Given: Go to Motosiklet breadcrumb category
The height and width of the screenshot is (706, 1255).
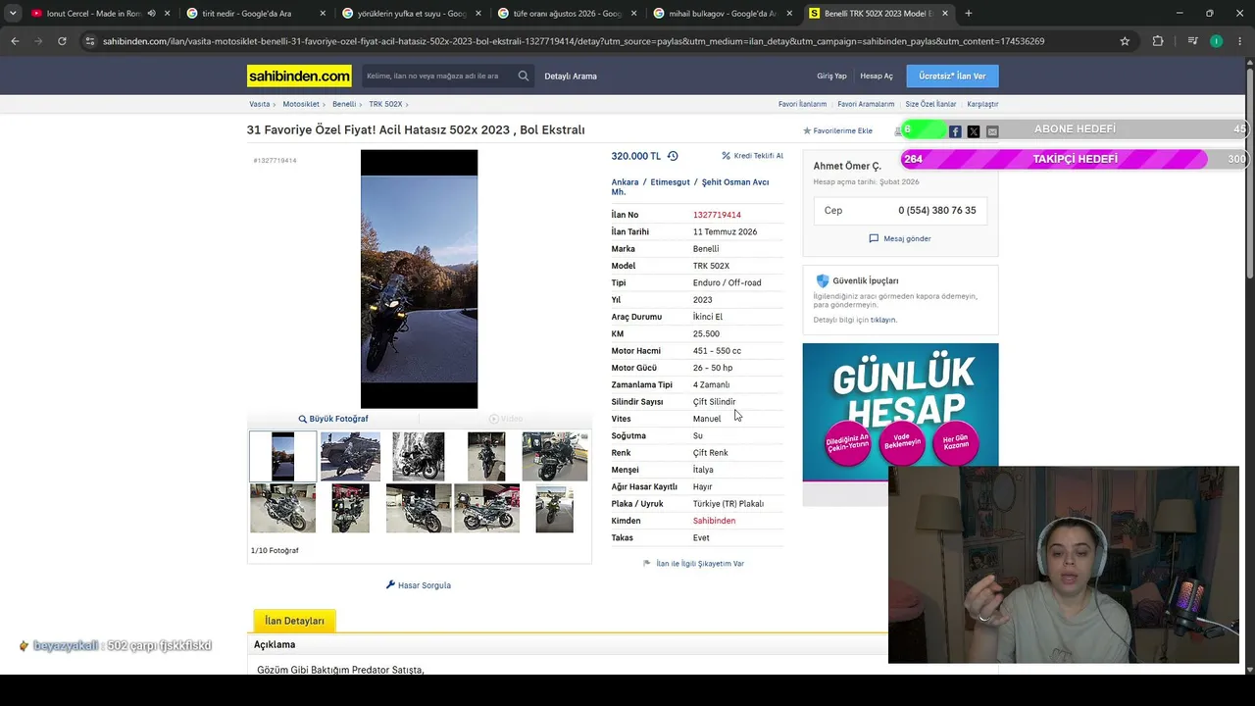Looking at the screenshot, I should [x=301, y=104].
